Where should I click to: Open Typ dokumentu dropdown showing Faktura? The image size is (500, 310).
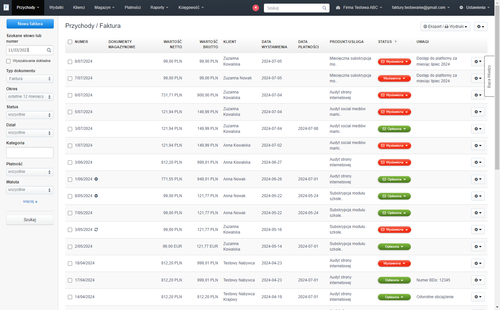click(x=30, y=79)
